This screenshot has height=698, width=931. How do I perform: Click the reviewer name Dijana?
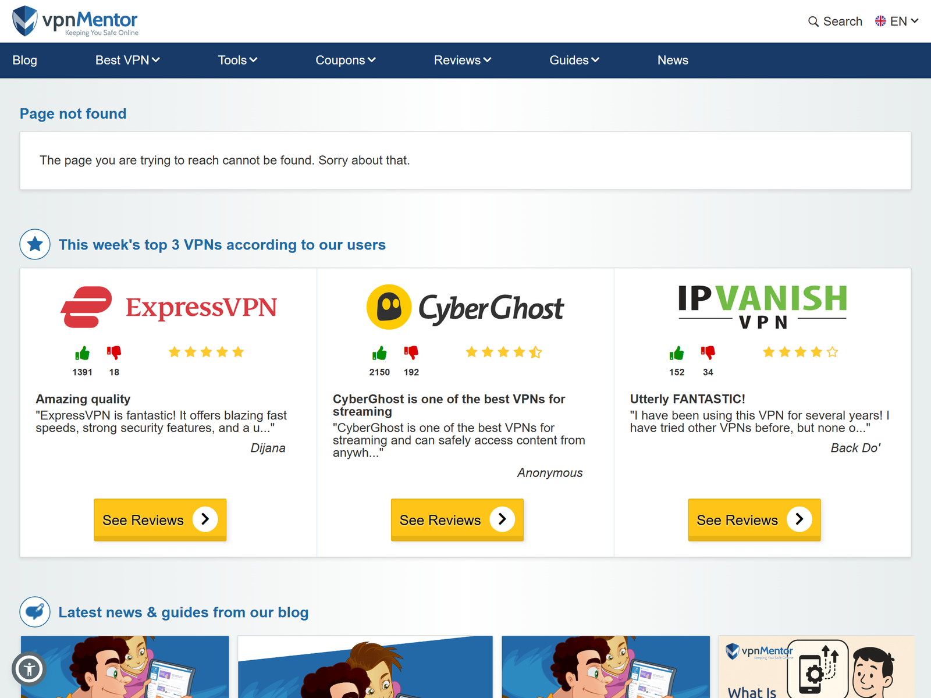pyautogui.click(x=268, y=448)
